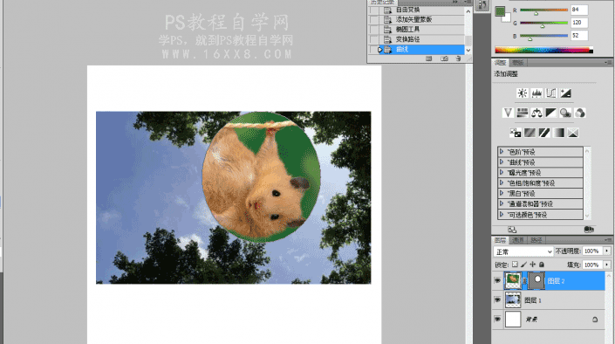
Task: Open the 不透明度 slider arrow
Action: tap(607, 251)
